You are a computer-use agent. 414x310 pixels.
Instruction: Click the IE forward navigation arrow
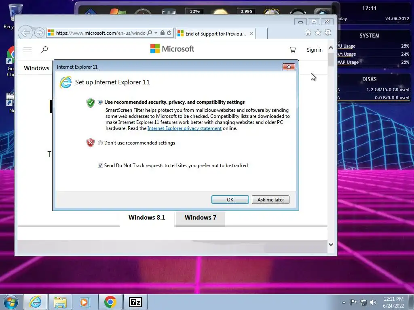(x=39, y=33)
